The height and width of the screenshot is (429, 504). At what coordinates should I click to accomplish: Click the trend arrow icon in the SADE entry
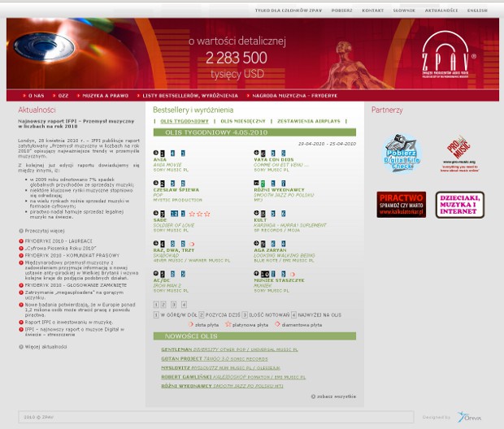coord(156,213)
